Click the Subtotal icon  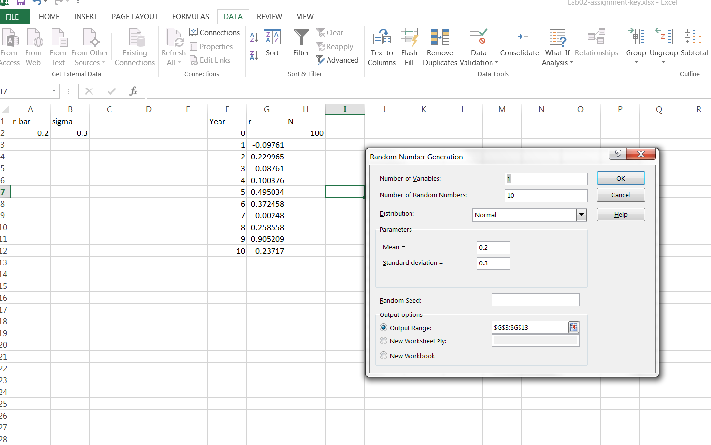tap(694, 37)
